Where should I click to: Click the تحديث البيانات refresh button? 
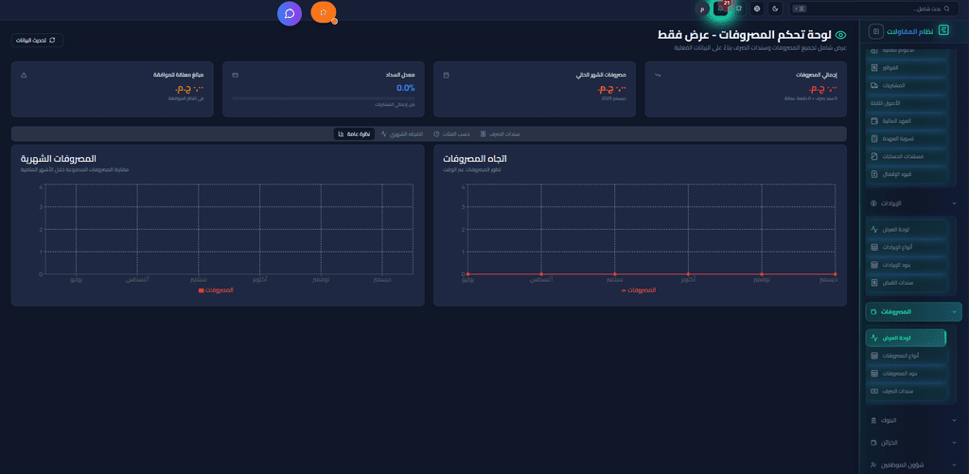[x=38, y=40]
